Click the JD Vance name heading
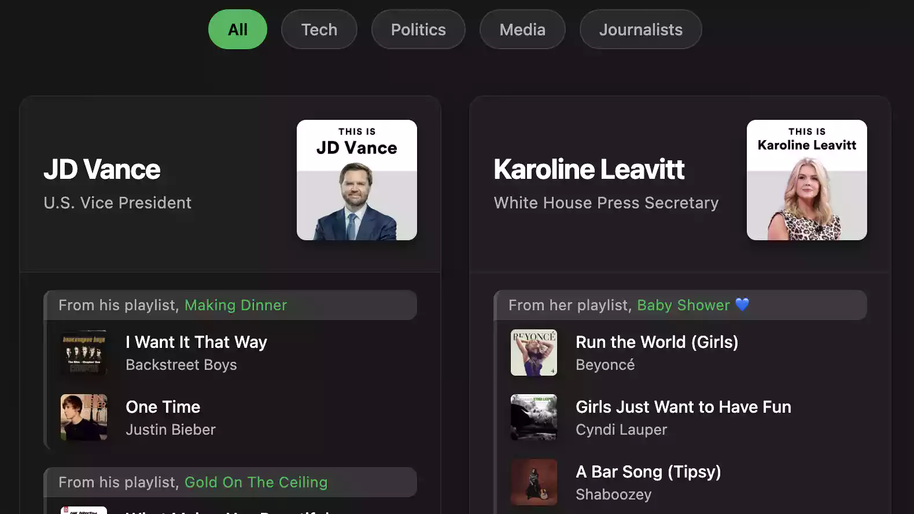914x514 pixels. [x=102, y=170]
